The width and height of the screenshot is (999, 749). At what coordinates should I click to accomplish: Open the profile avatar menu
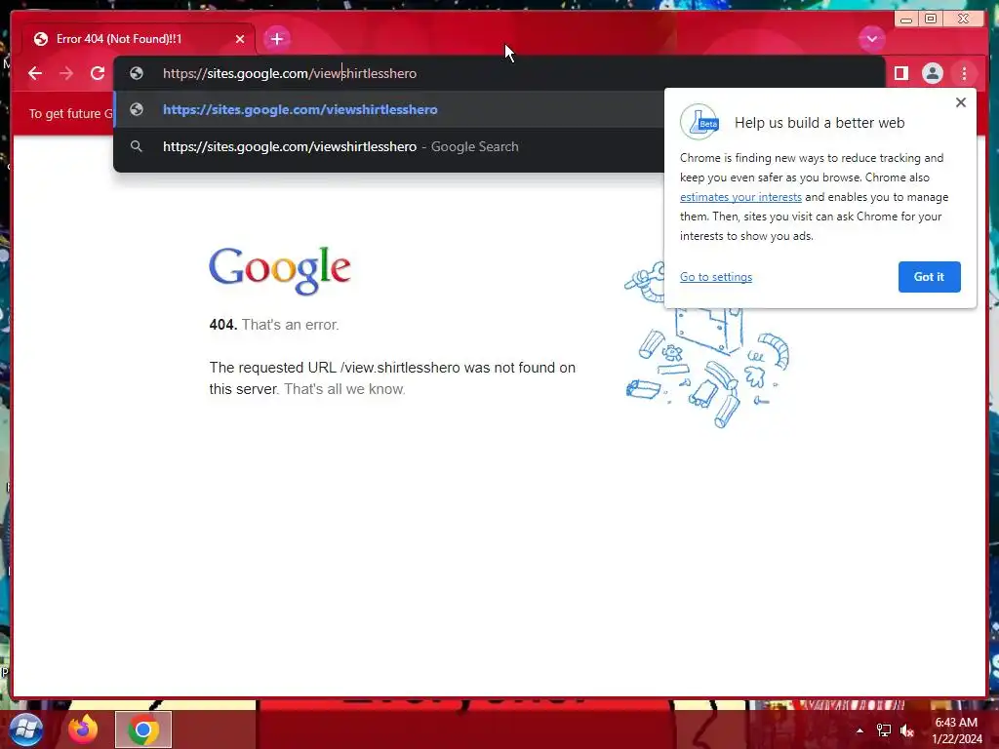(x=932, y=73)
